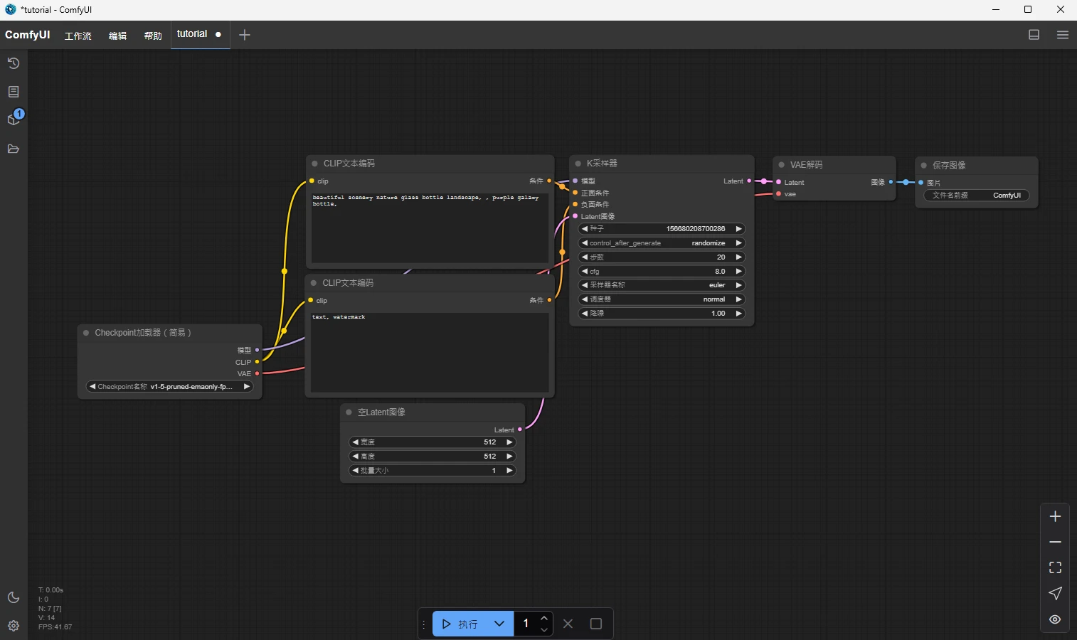Image resolution: width=1077 pixels, height=640 pixels.
Task: Open Checkpoint name selector in loader node
Action: 169,387
